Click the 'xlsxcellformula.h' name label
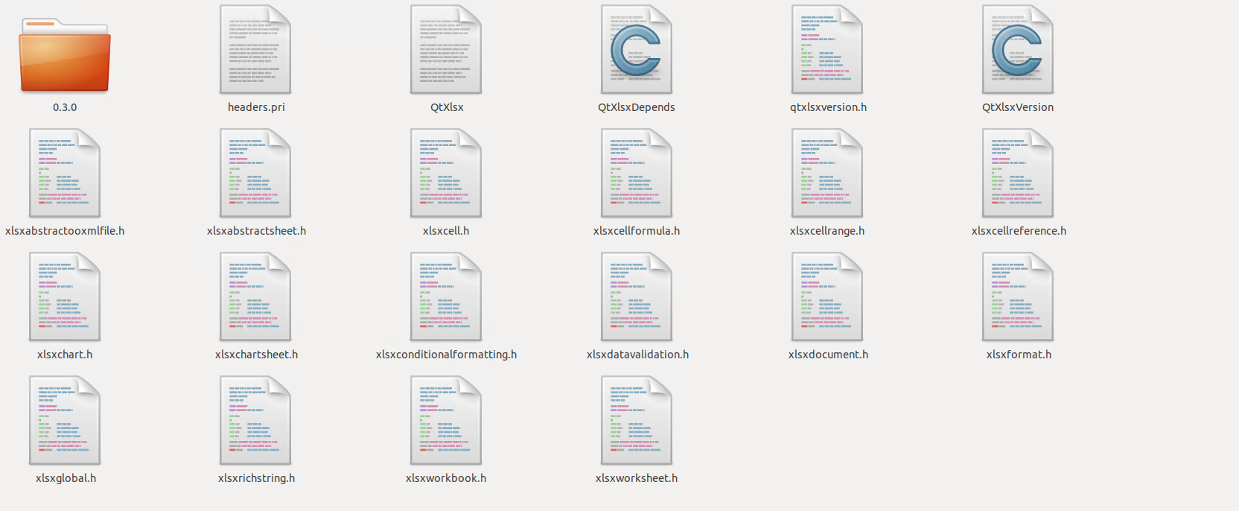The width and height of the screenshot is (1239, 511). click(637, 231)
